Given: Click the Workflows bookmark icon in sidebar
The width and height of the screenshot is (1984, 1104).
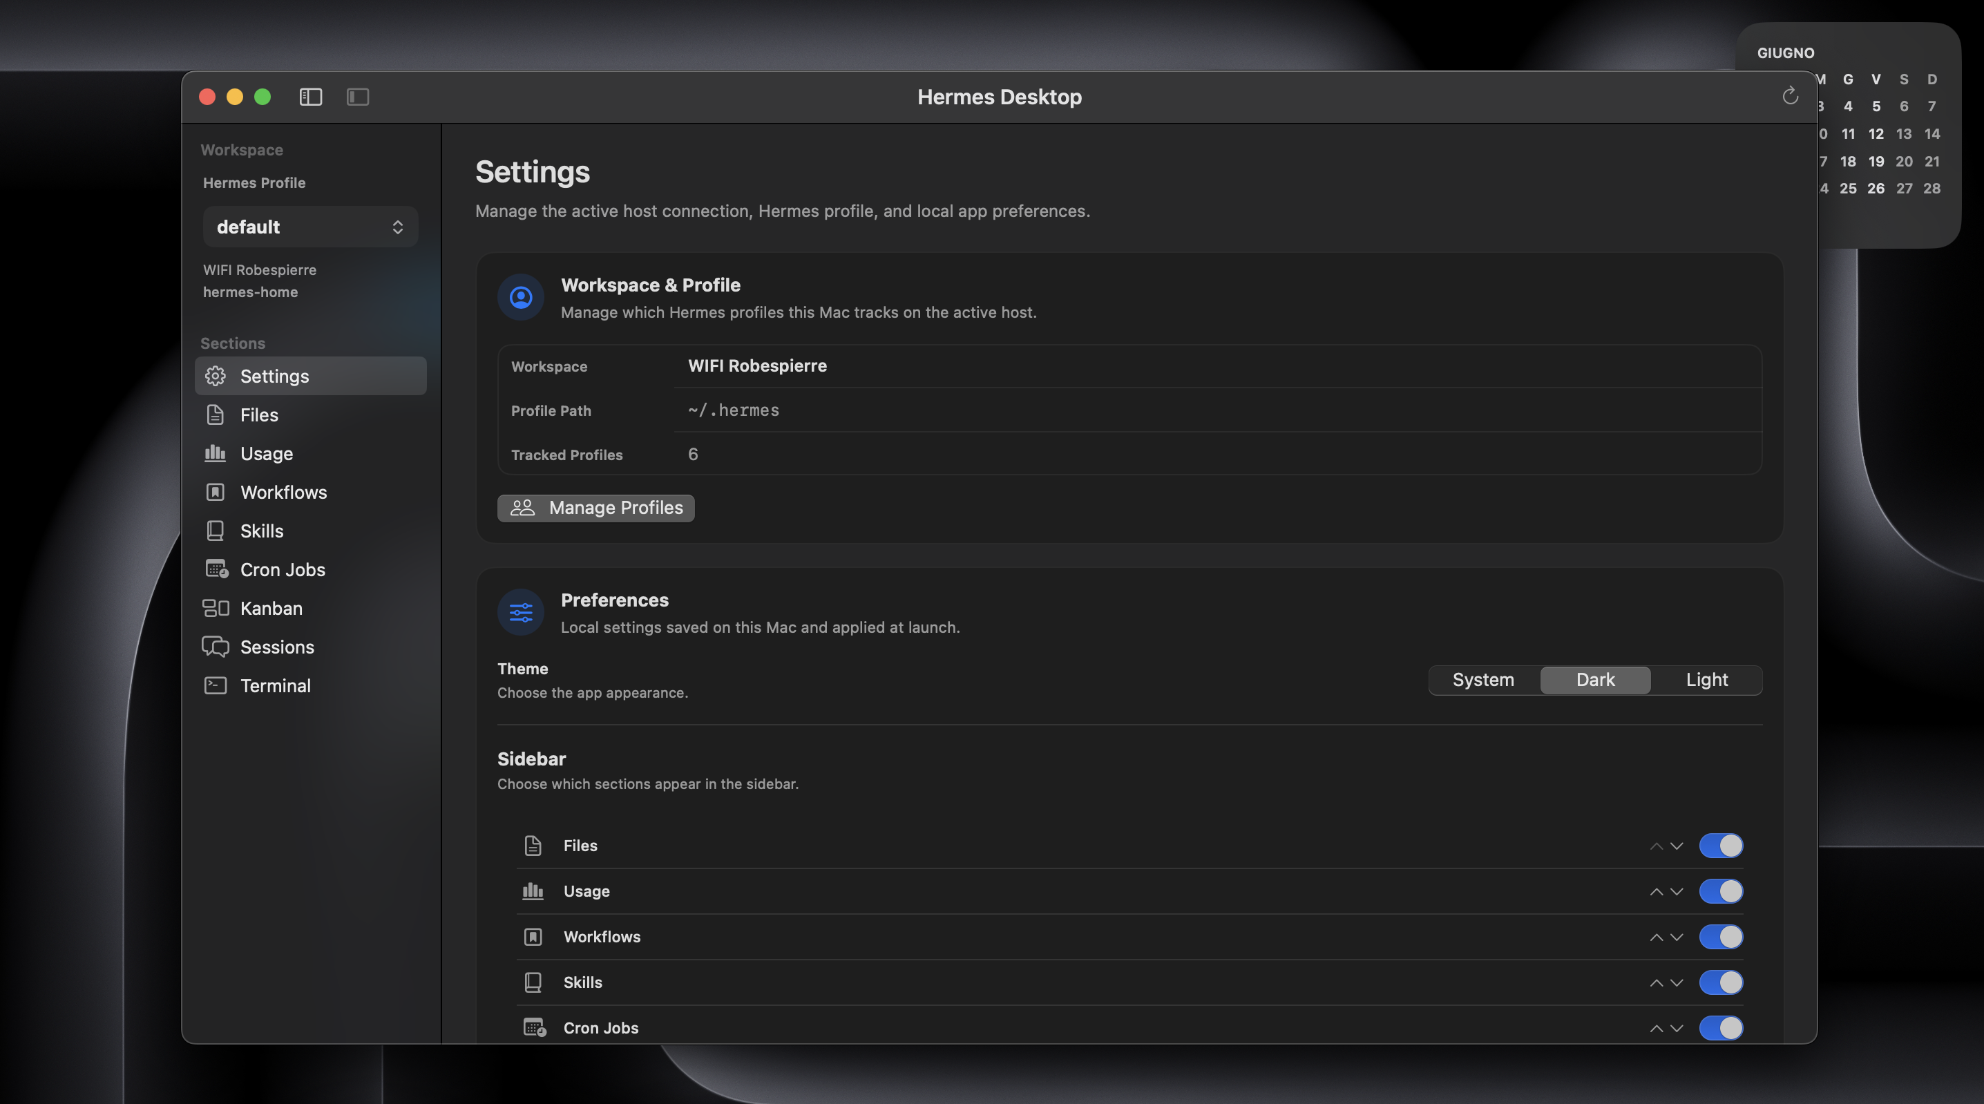Looking at the screenshot, I should tap(215, 491).
